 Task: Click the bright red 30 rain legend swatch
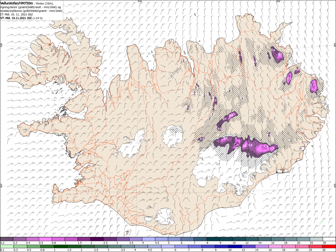point(329,246)
